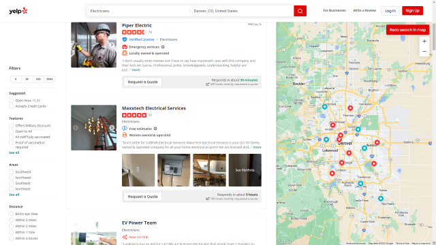This screenshot has width=436, height=245.
Task: Click the teal map pin near Broomfield
Action: 324,107
